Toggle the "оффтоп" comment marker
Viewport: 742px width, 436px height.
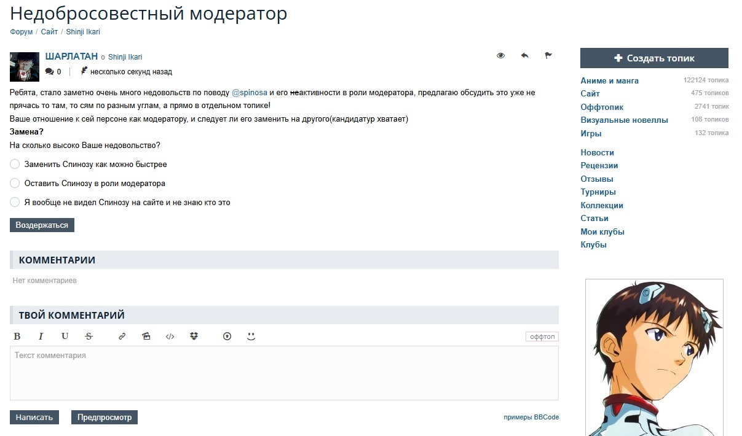(x=542, y=337)
